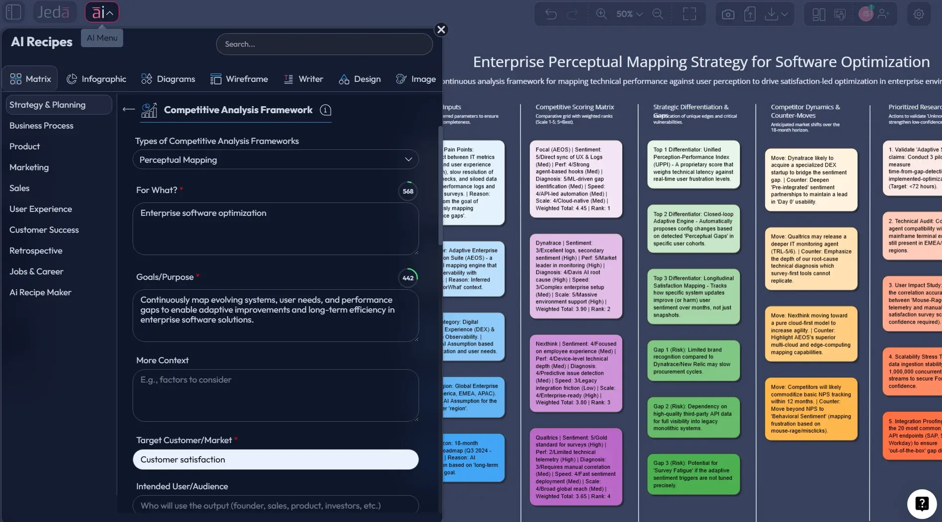The height and width of the screenshot is (522, 942).
Task: Open the Image recipe category
Action: (416, 78)
